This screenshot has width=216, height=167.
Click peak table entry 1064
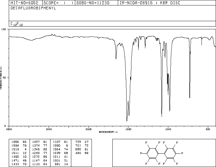coord(56,149)
